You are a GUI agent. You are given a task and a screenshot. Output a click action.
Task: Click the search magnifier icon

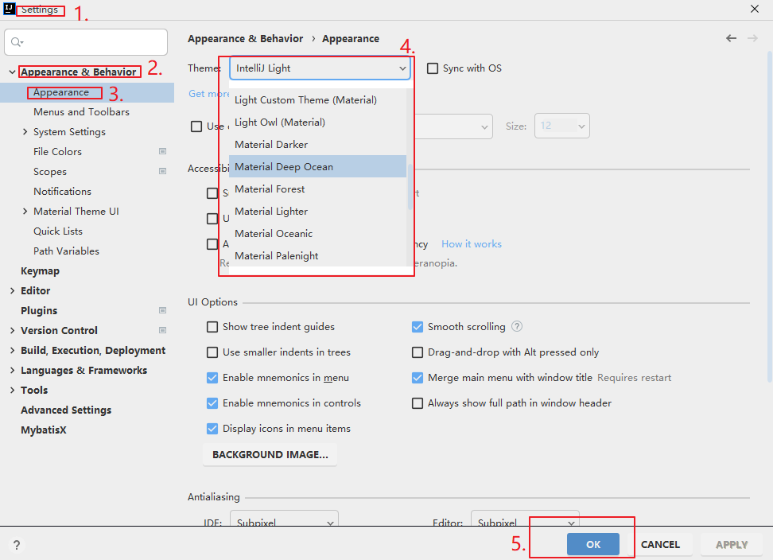17,42
